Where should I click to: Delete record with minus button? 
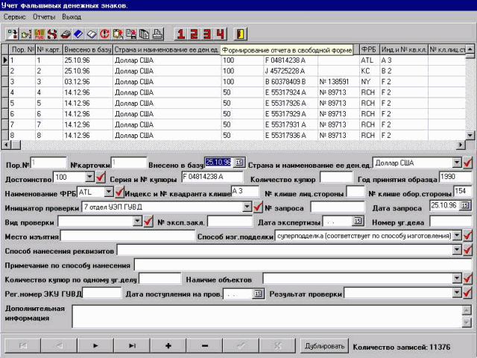click(x=204, y=346)
